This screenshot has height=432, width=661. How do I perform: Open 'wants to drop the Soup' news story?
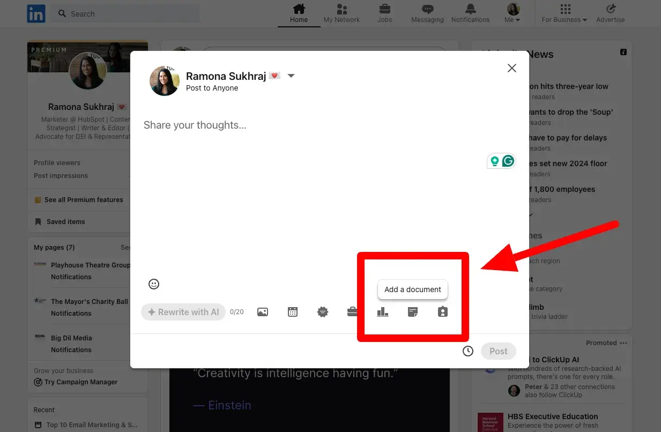tap(571, 112)
